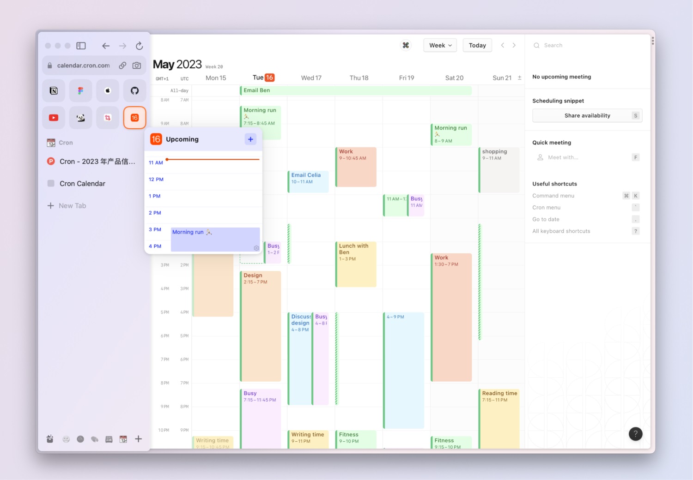Open the Notion favorite tile
693x480 pixels.
[x=54, y=90]
